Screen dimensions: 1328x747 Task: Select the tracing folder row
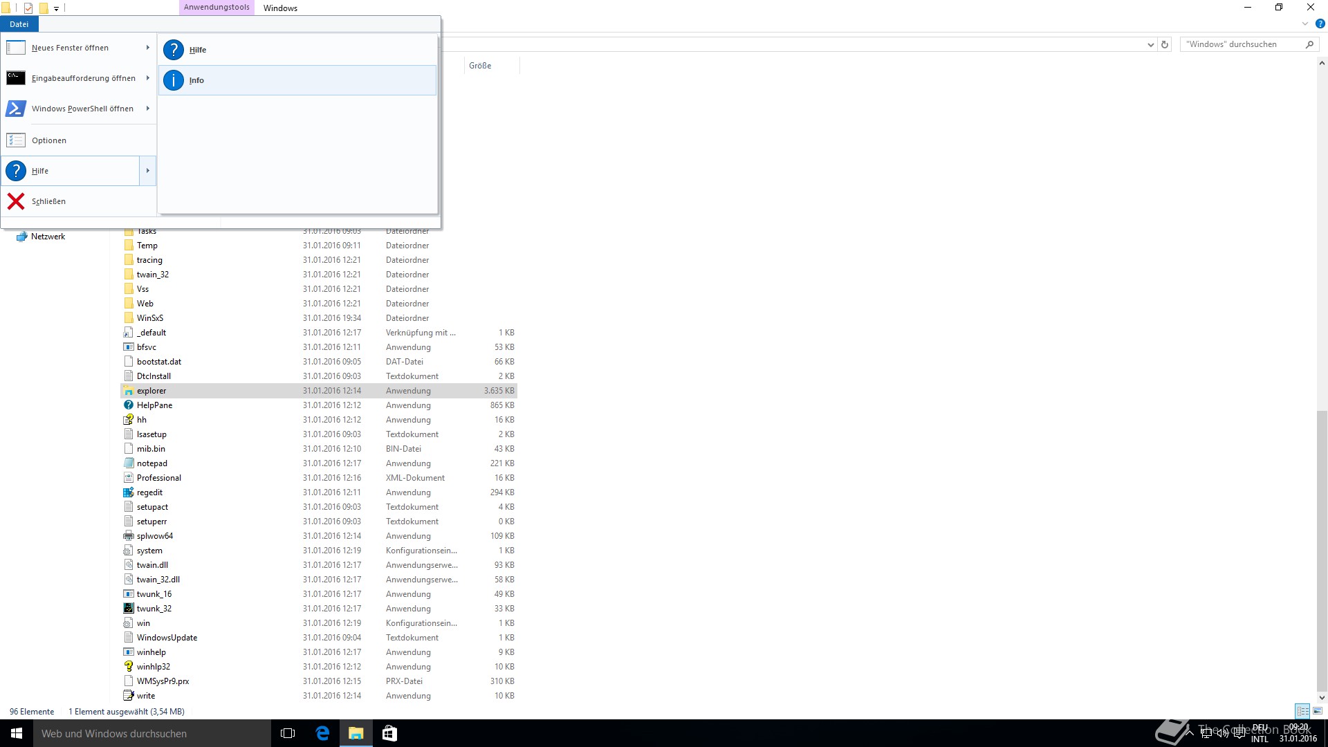tap(319, 260)
